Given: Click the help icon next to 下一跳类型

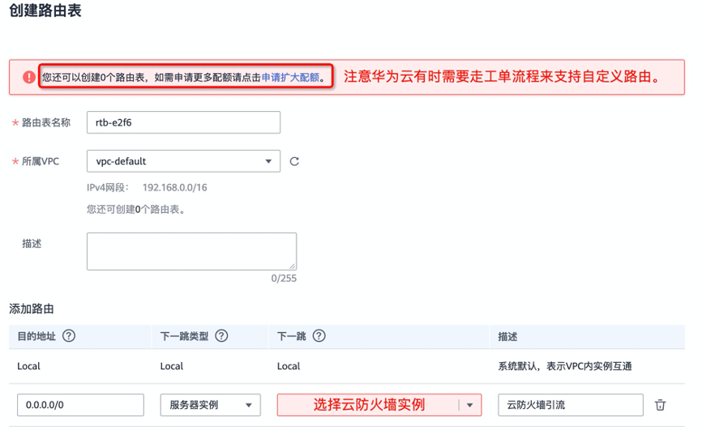Looking at the screenshot, I should point(221,336).
